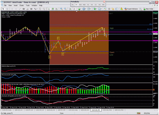Enable Expert Advisors
Image resolution: width=159 pixels, height=115 pixels.
(x=131, y=9)
